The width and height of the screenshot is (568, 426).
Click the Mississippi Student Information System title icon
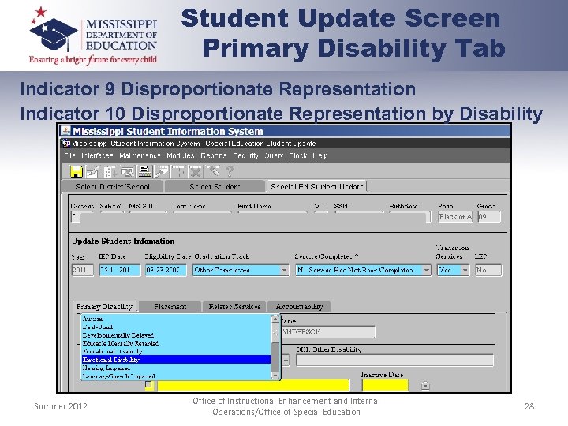tap(65, 131)
